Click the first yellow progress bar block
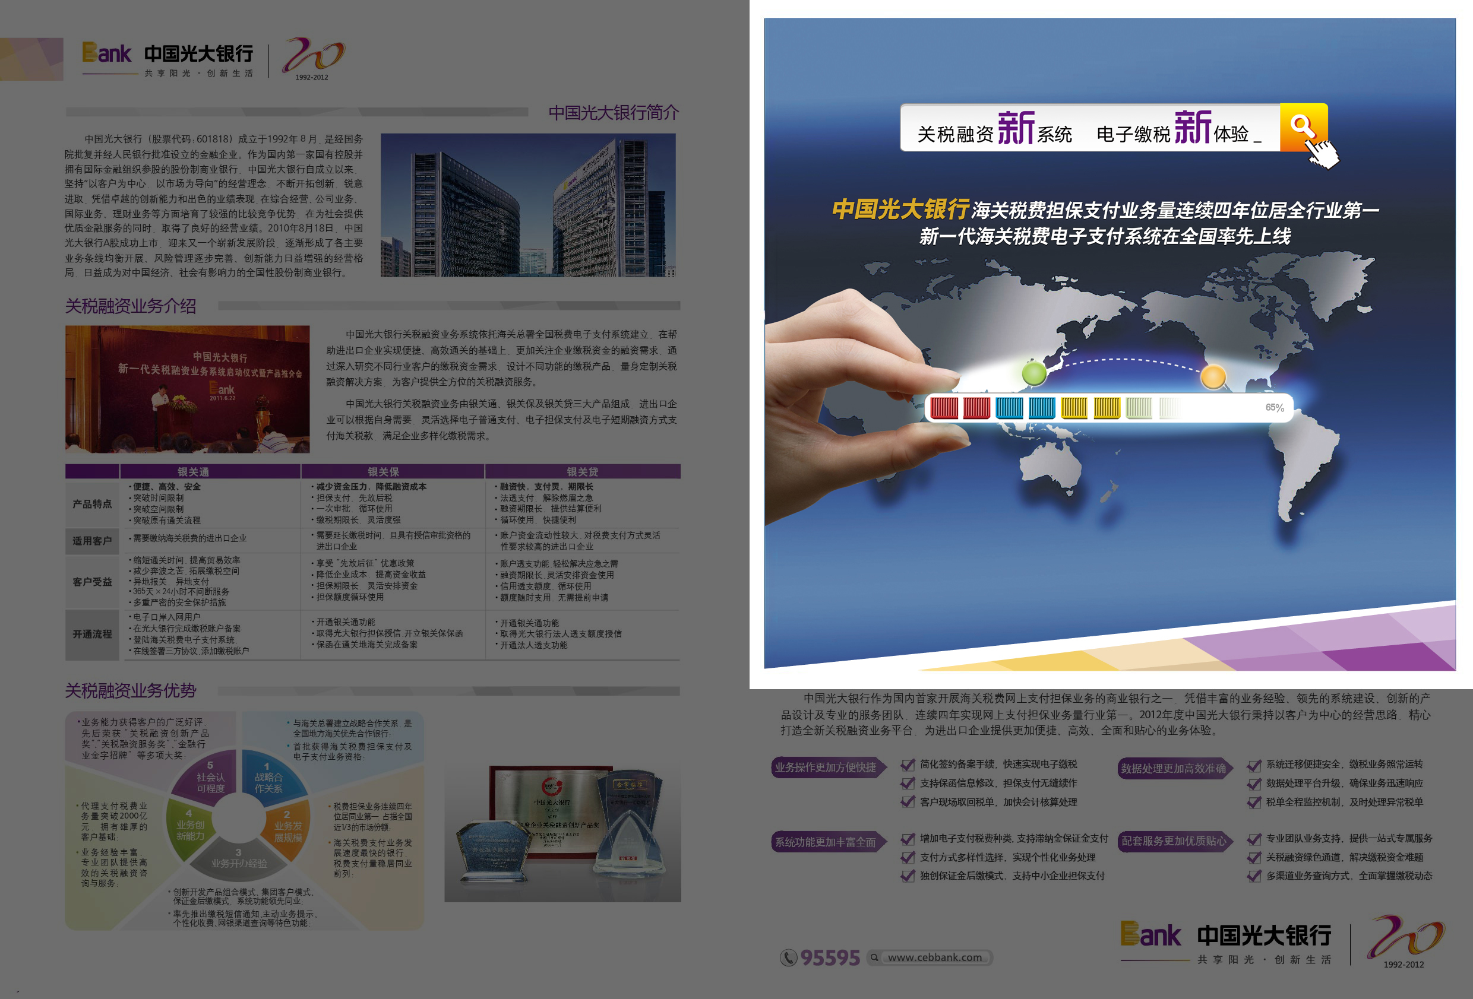The image size is (1473, 999). click(1074, 408)
